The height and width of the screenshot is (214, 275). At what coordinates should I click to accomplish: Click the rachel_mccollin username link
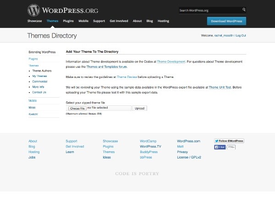pyautogui.click(x=224, y=35)
